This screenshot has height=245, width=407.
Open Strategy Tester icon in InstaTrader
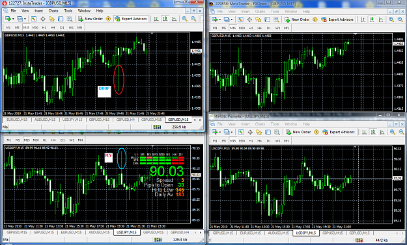point(69,19)
